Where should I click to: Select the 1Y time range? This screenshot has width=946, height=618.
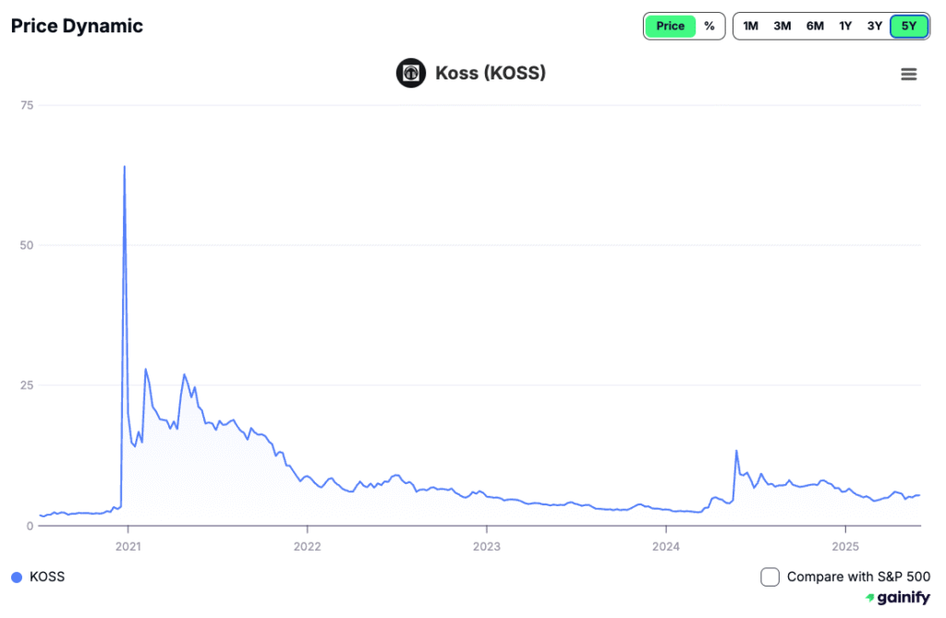pos(845,26)
